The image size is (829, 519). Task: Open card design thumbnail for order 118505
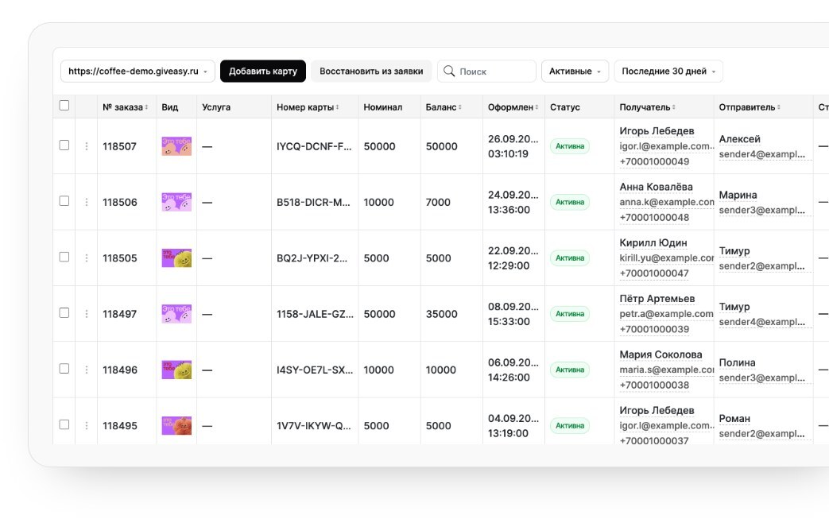click(x=176, y=258)
